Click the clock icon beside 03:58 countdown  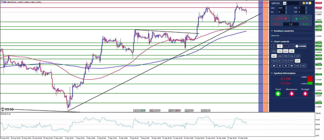pyautogui.click(x=3, y=109)
